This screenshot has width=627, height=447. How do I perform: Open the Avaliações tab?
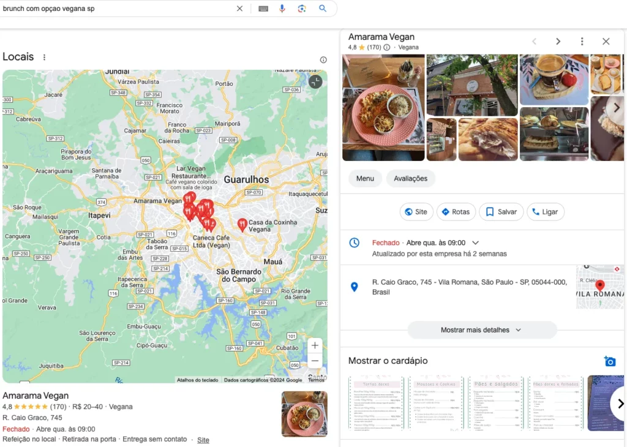[411, 178]
